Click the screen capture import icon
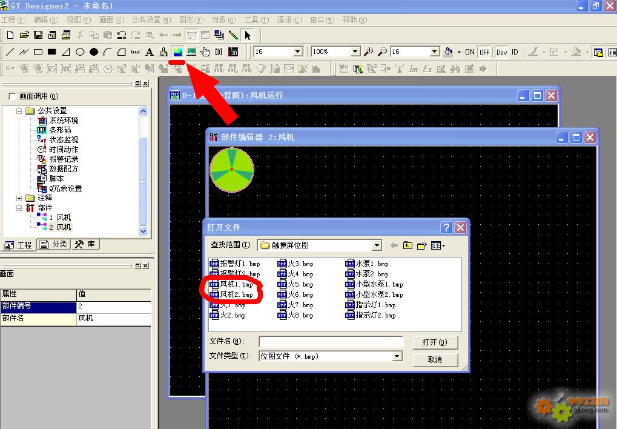 click(191, 52)
